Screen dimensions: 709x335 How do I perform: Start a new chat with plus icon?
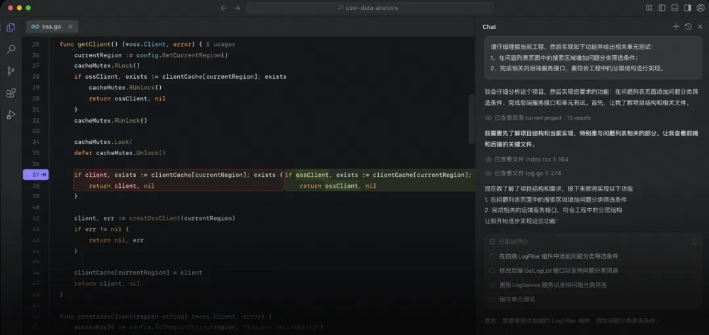coord(676,27)
